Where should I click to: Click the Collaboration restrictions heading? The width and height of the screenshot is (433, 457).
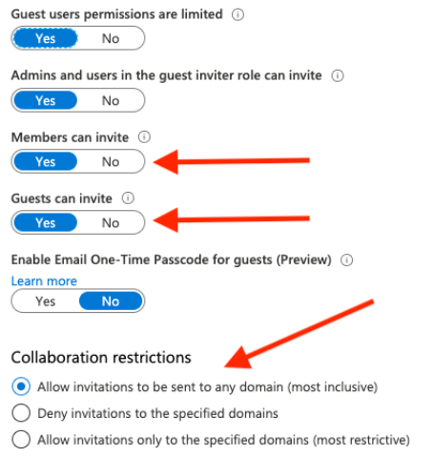click(x=101, y=358)
